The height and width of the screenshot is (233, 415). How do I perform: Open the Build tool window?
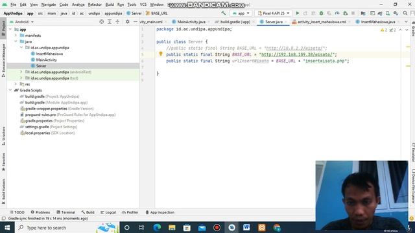pyautogui.click(x=88, y=212)
